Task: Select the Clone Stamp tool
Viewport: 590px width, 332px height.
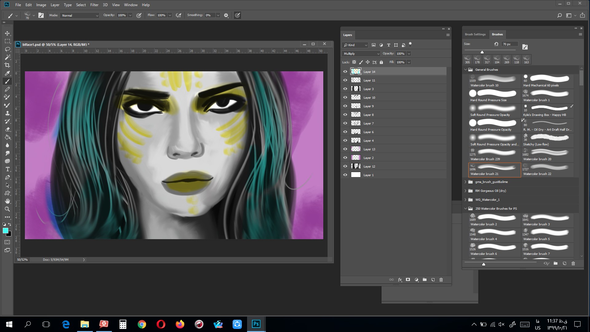Action: pos(7,113)
